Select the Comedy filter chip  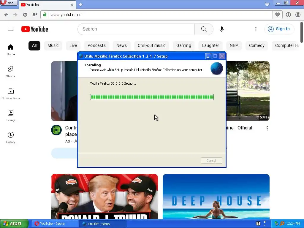click(x=257, y=45)
